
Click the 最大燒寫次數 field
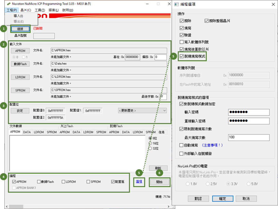pyautogui.click(x=249, y=137)
